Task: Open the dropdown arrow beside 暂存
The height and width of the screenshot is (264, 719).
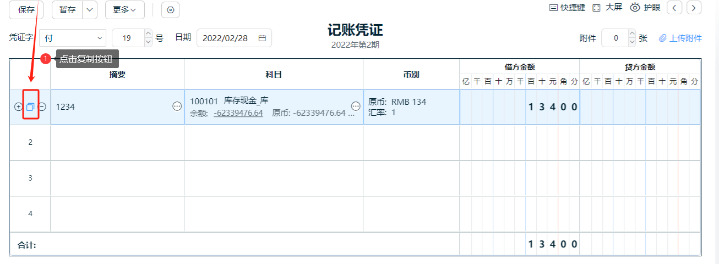Action: (x=90, y=10)
